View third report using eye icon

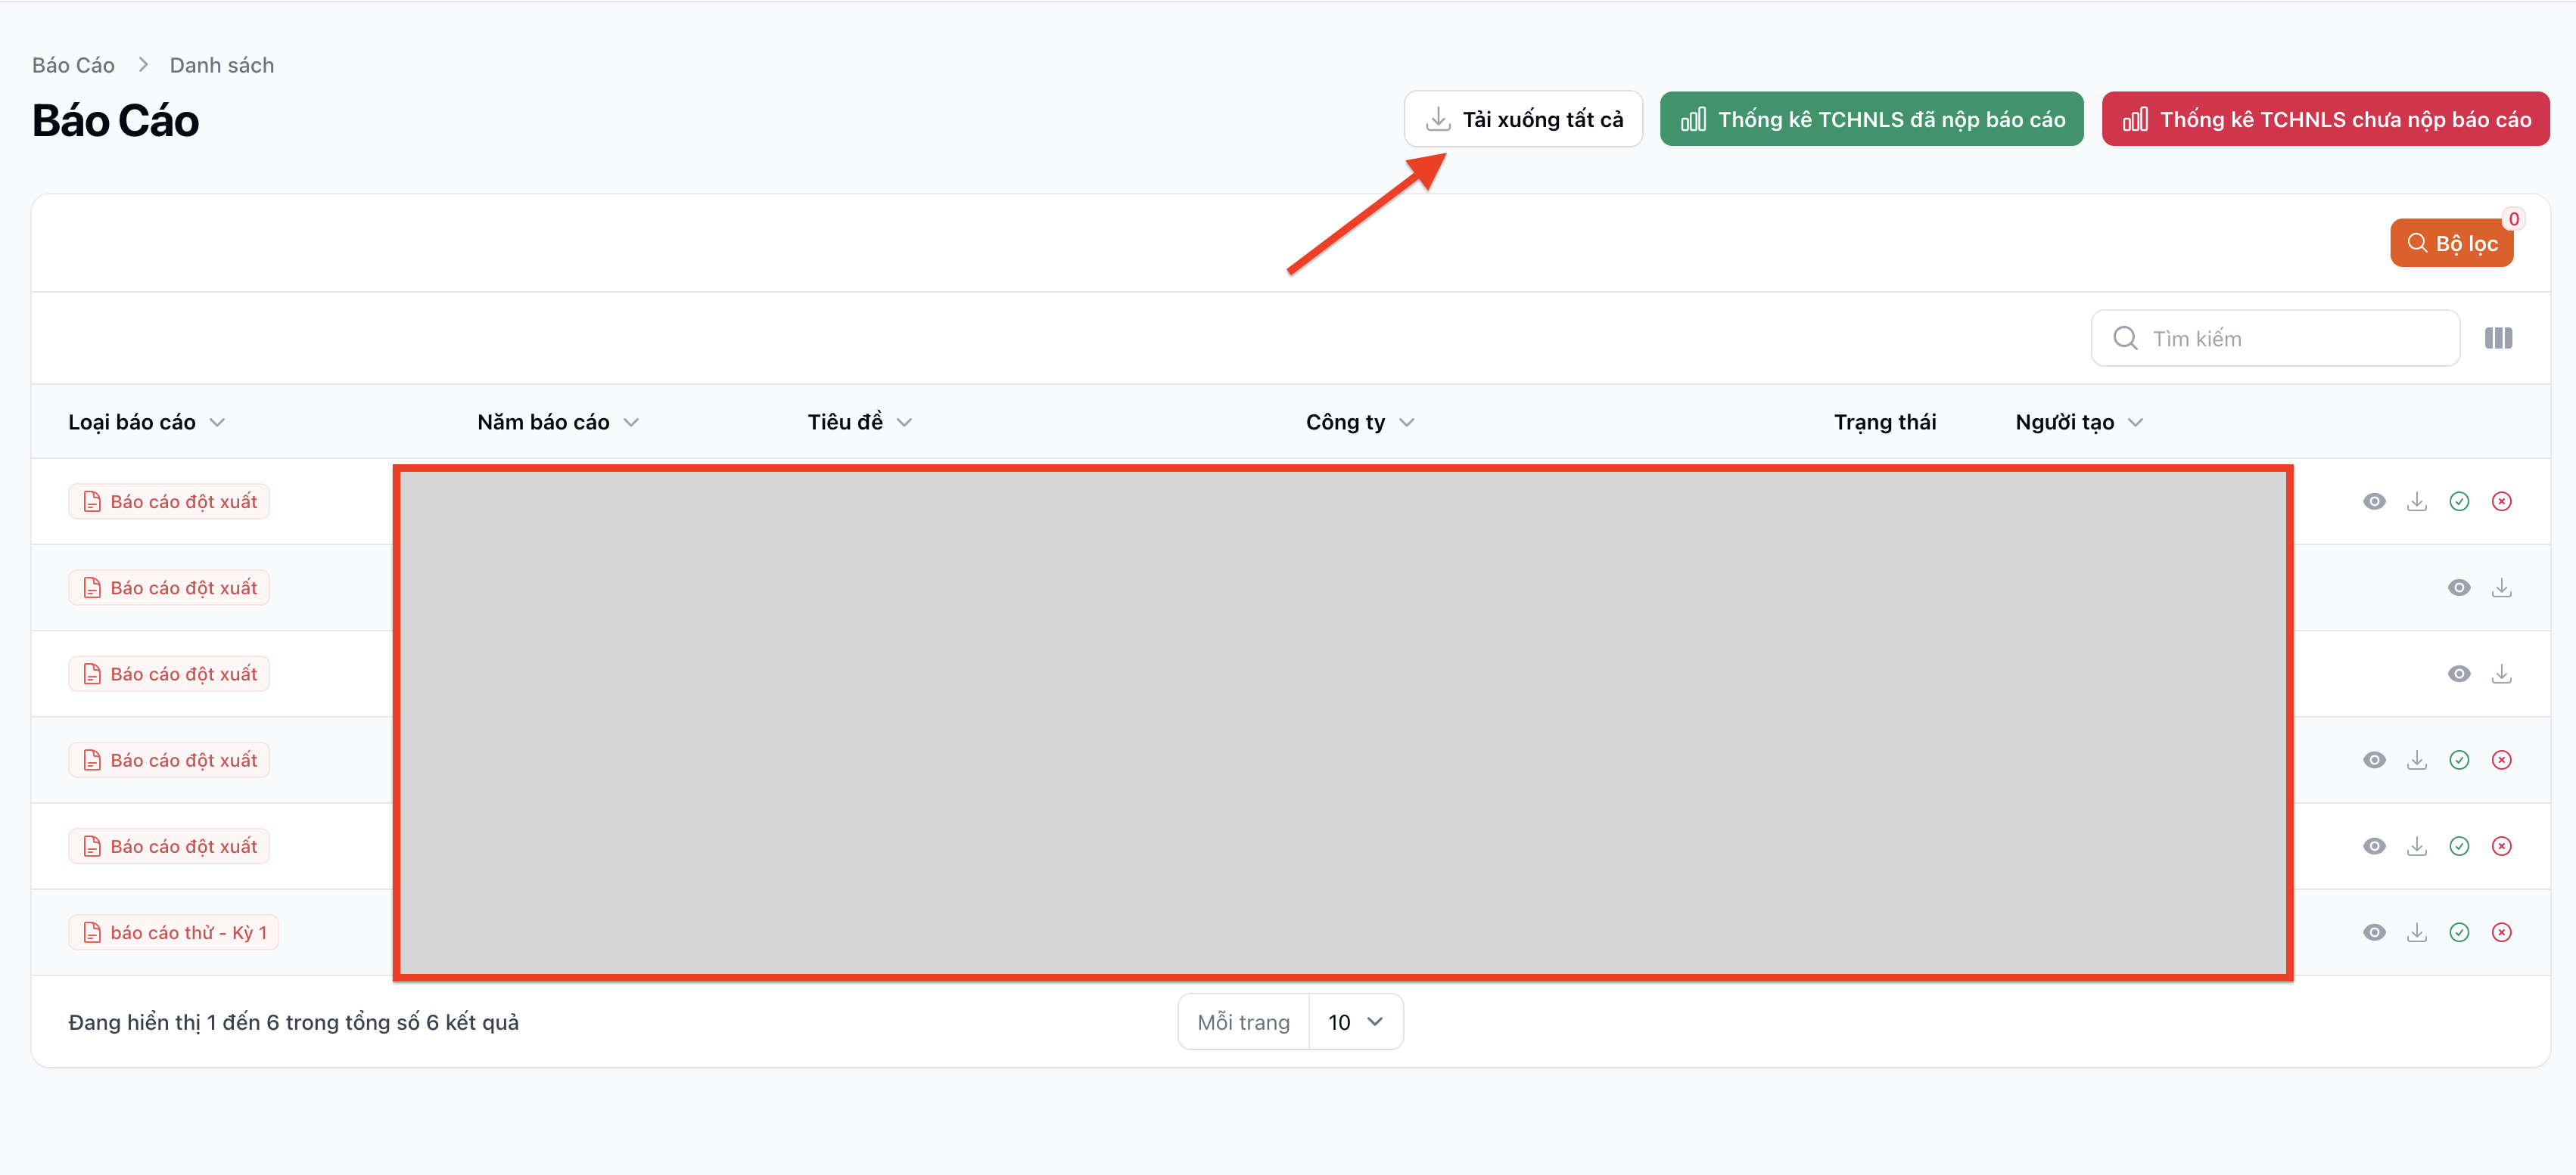point(2459,674)
